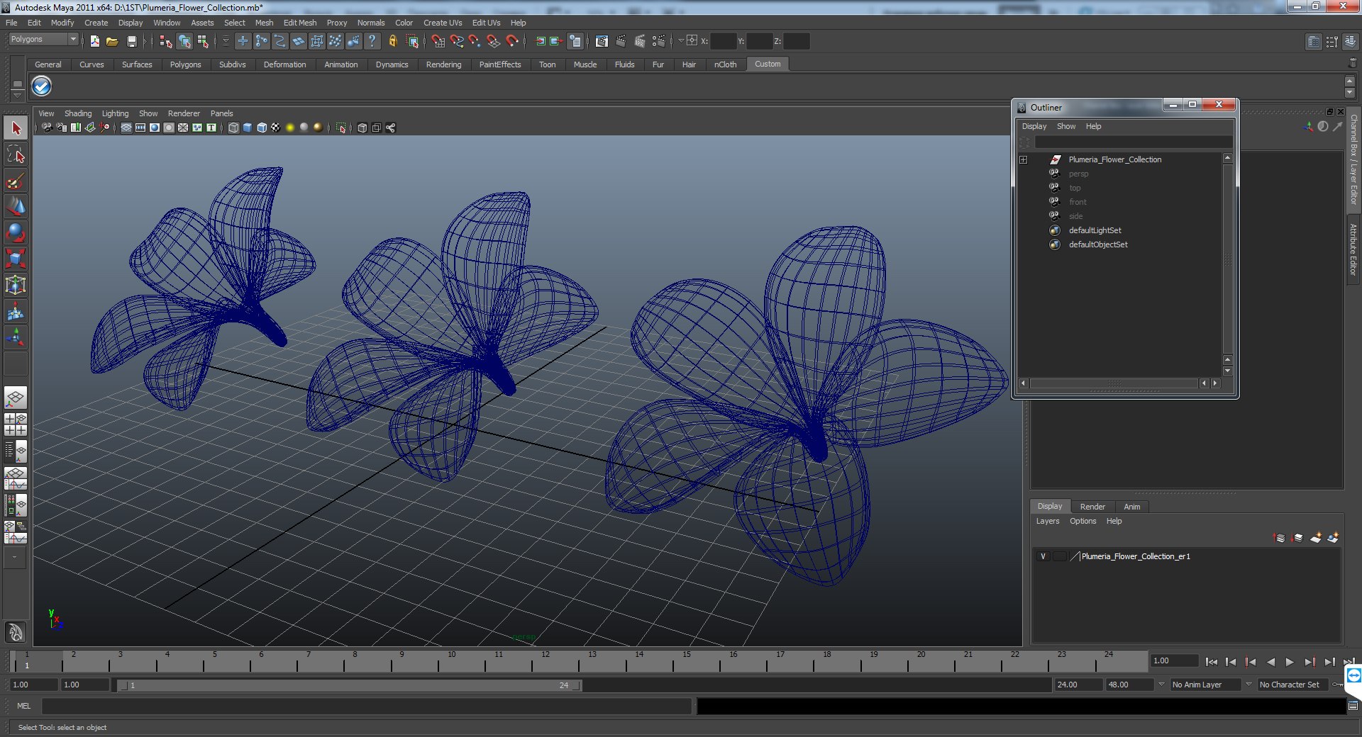Click the MEL command input field
1362x737 pixels.
[x=366, y=706]
